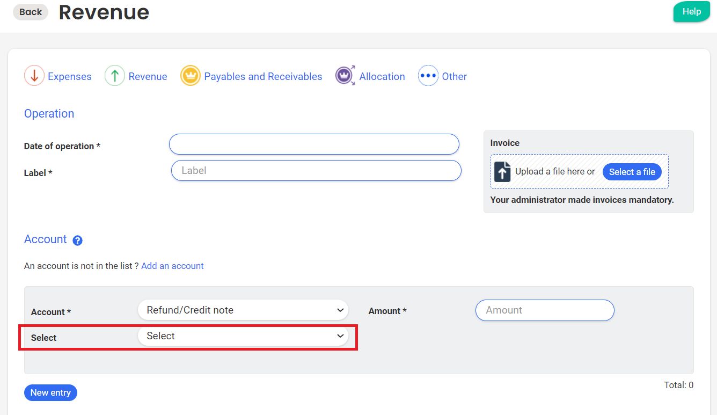717x415 pixels.
Task: Switch to Payables and Receivables tab
Action: (x=263, y=77)
